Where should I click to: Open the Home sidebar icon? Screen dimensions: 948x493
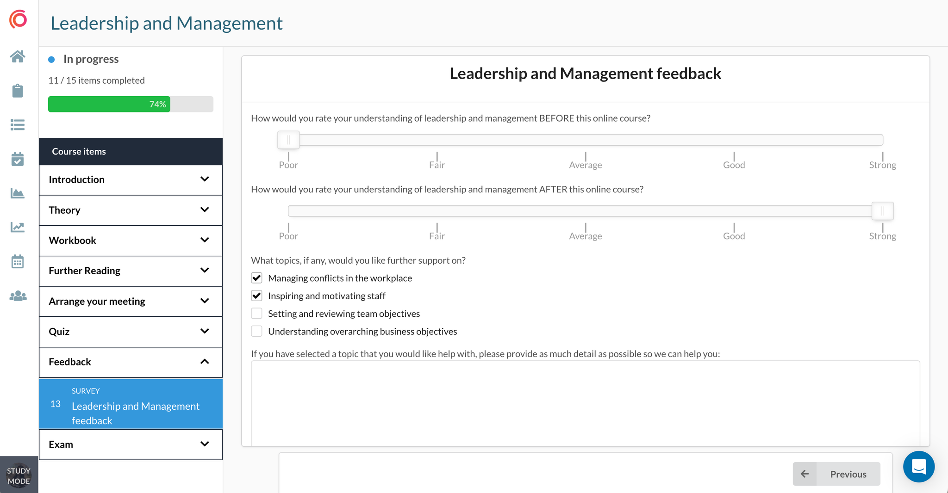(x=18, y=56)
